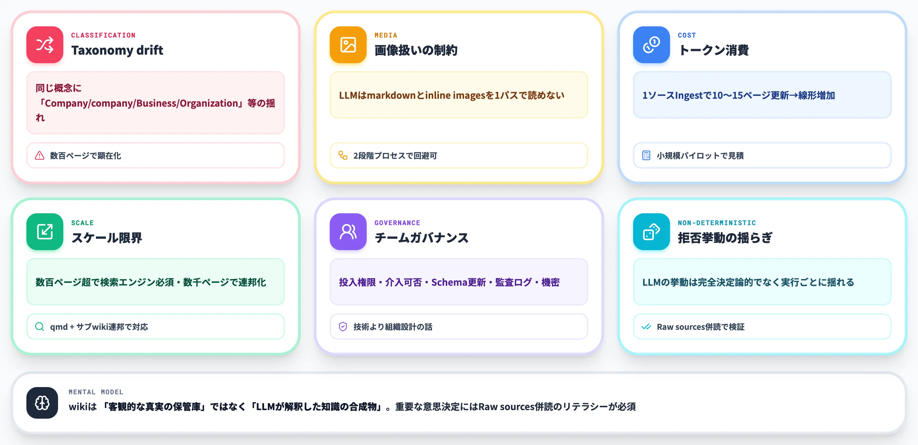918x445 pixels.
Task: Click the 小規模パイロットで見積 note text
Action: click(700, 155)
